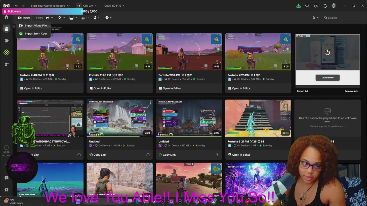The image size is (367, 206).
Task: Open the Bank Gun Game clip thumbnail
Action: point(50,180)
